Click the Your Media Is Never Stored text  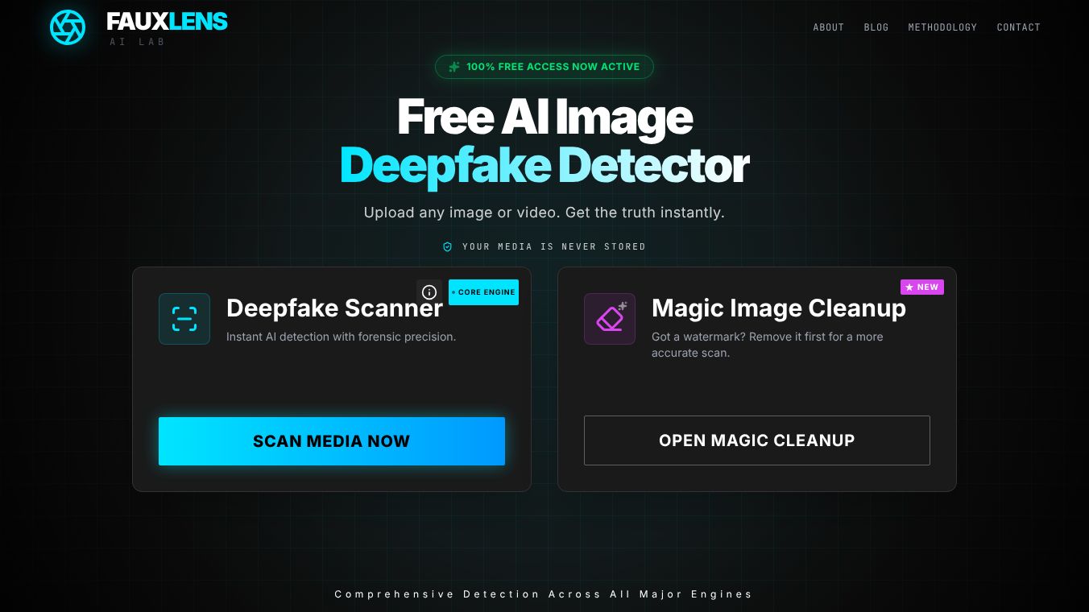coord(554,246)
